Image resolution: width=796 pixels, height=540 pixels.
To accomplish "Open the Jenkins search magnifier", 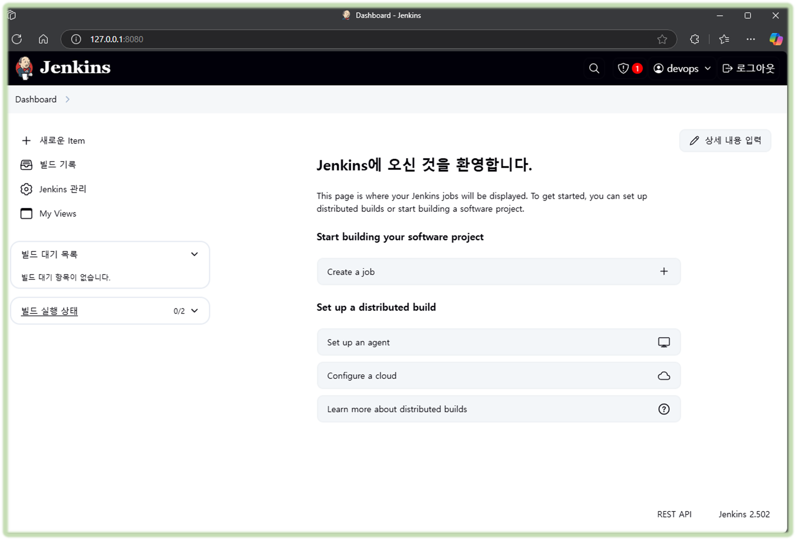I will coord(594,68).
